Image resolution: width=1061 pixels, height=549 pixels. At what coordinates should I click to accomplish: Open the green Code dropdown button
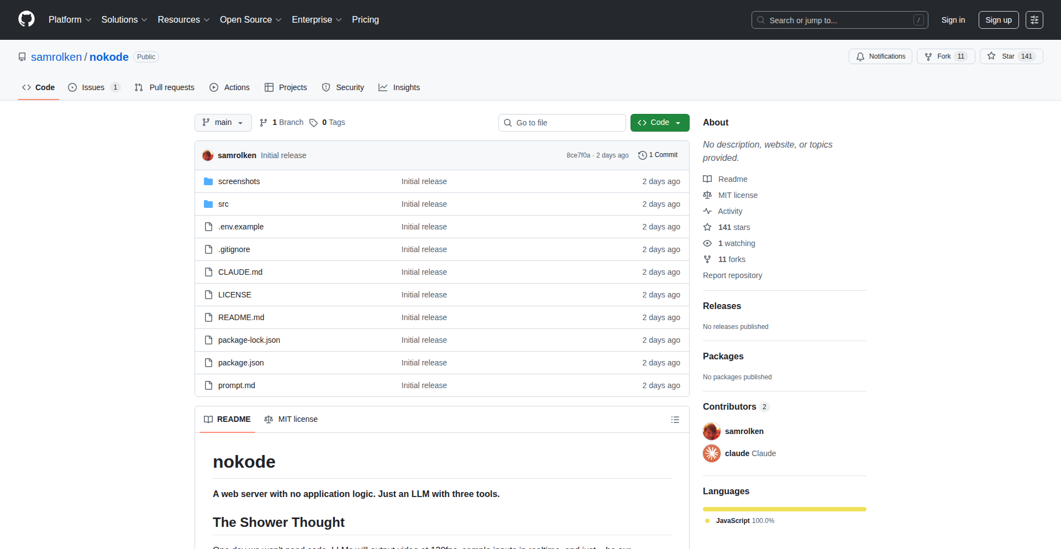[660, 123]
